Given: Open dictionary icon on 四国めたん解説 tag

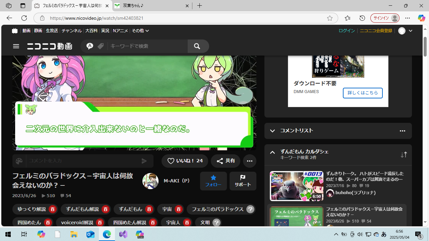Looking at the screenshot, I should click(152, 223).
